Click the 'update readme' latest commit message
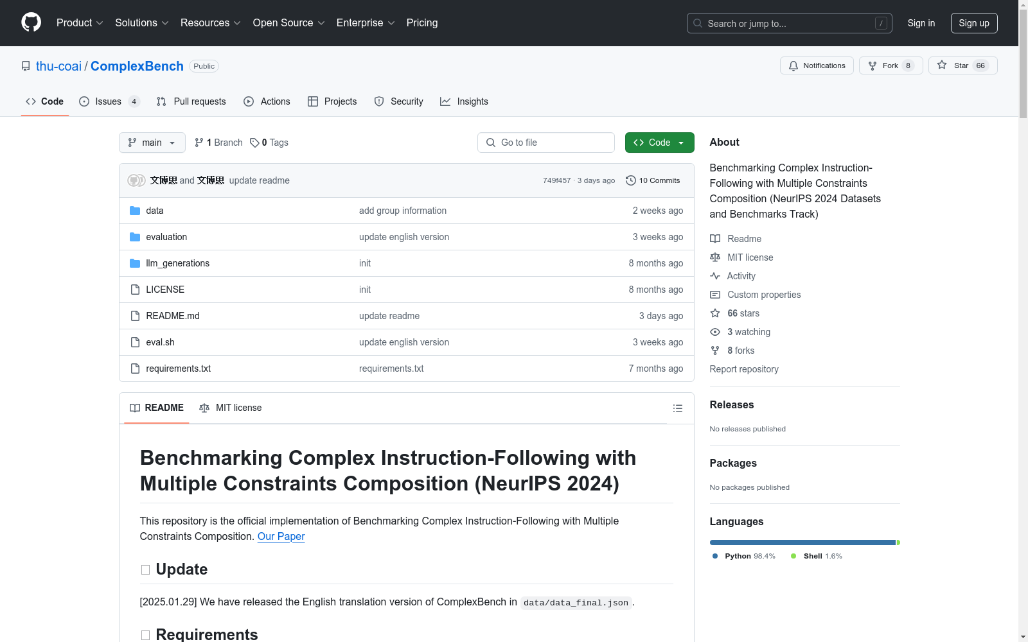This screenshot has width=1028, height=642. point(260,180)
